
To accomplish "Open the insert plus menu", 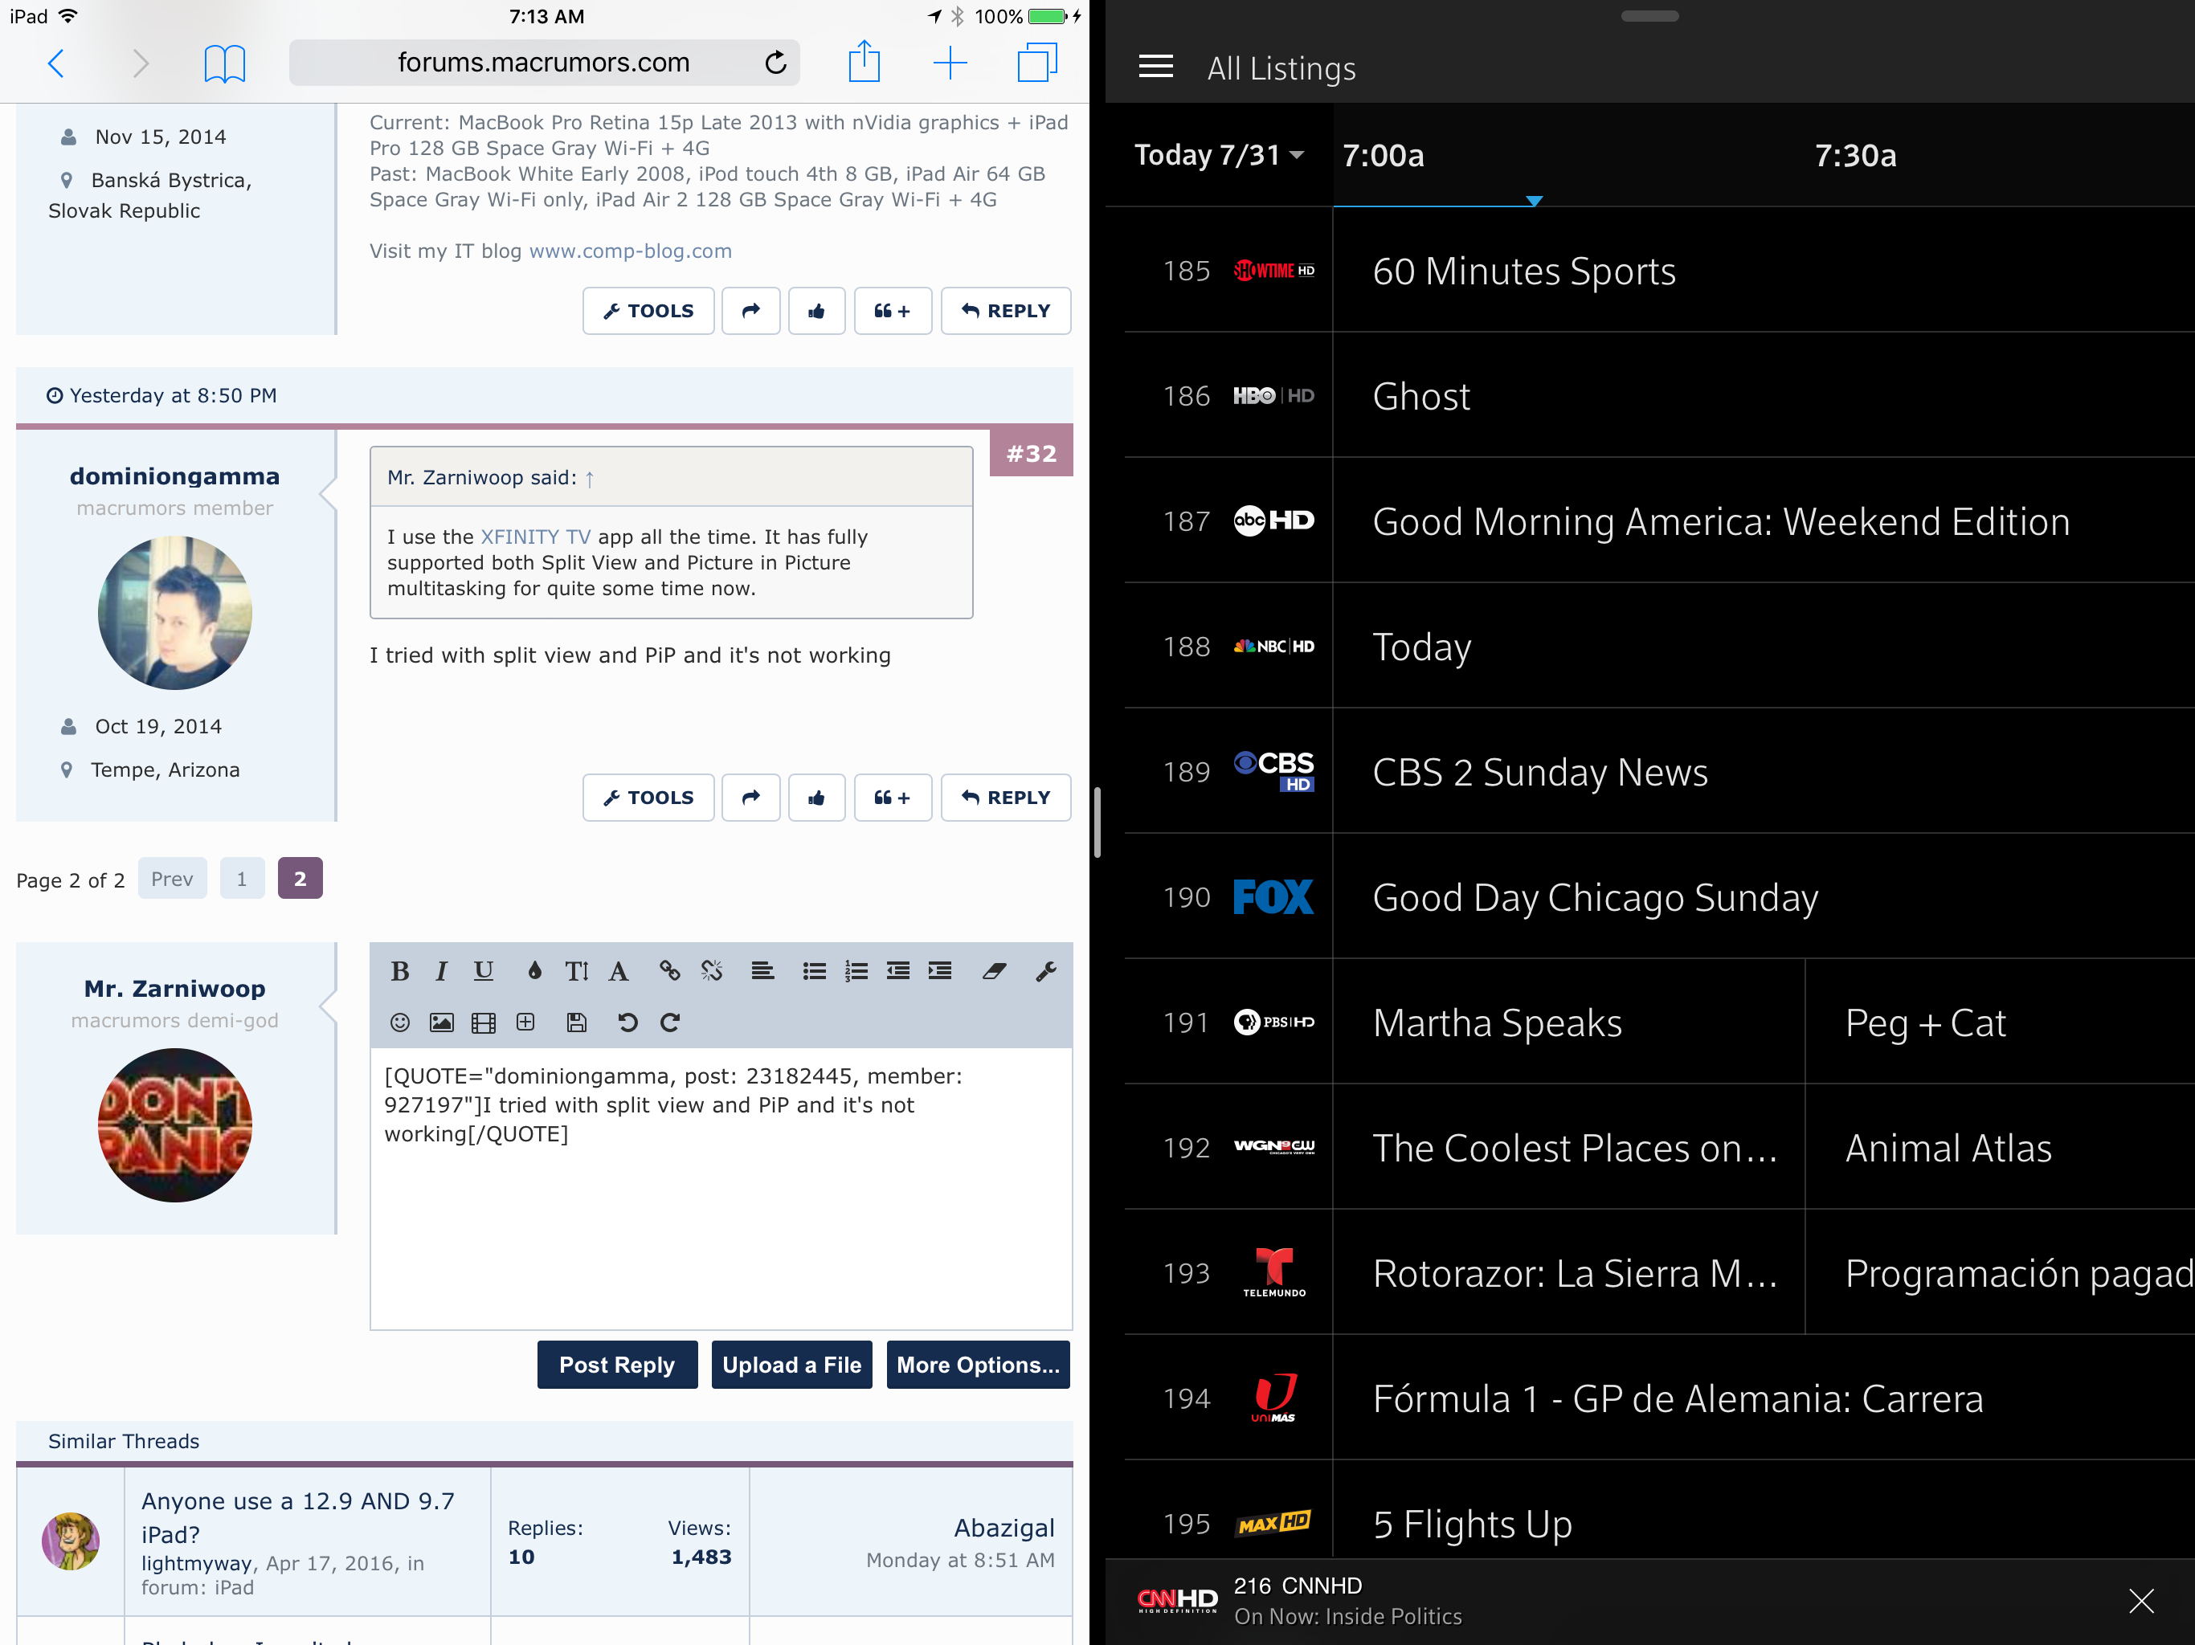I will 526,1022.
